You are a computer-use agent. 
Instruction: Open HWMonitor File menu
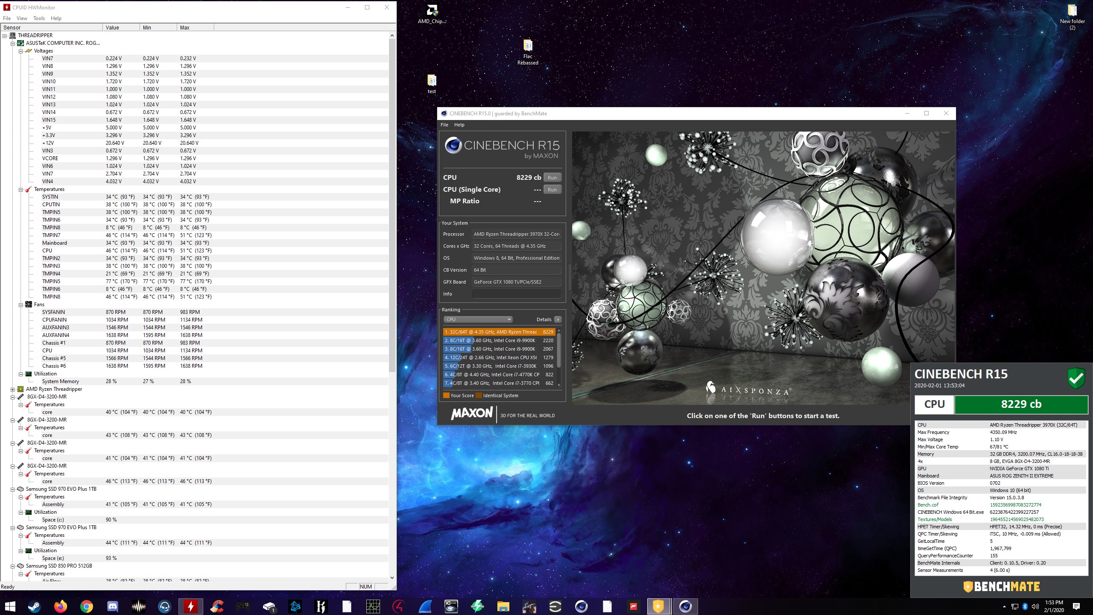pyautogui.click(x=7, y=18)
